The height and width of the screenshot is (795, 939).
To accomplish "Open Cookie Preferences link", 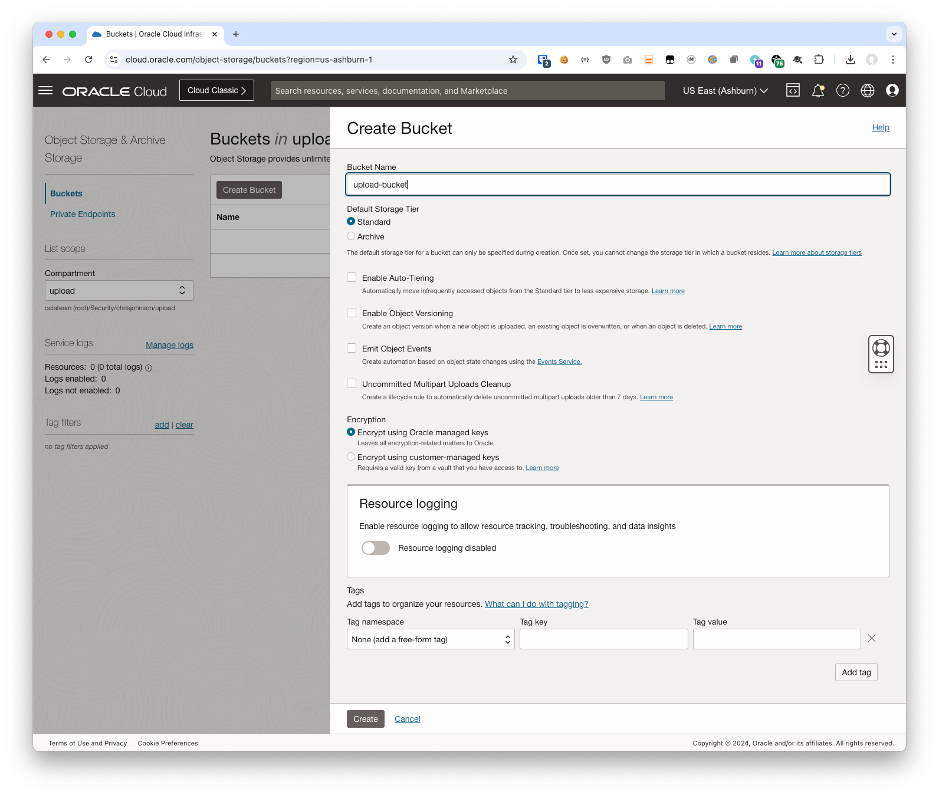I will 168,743.
